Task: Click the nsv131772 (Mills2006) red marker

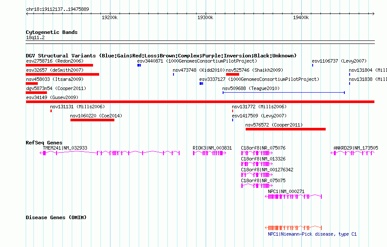Action: tap(233, 111)
